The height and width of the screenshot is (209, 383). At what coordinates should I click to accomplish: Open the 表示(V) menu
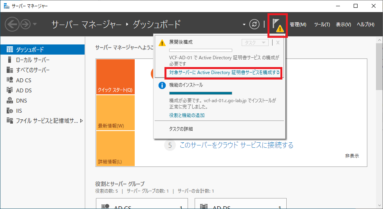point(343,25)
